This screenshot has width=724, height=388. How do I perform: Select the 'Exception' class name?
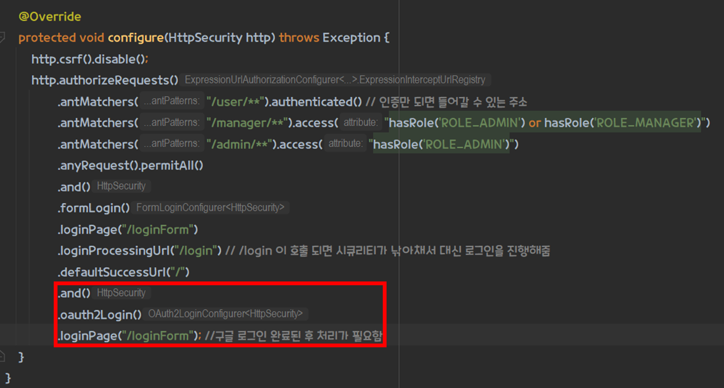(351, 38)
